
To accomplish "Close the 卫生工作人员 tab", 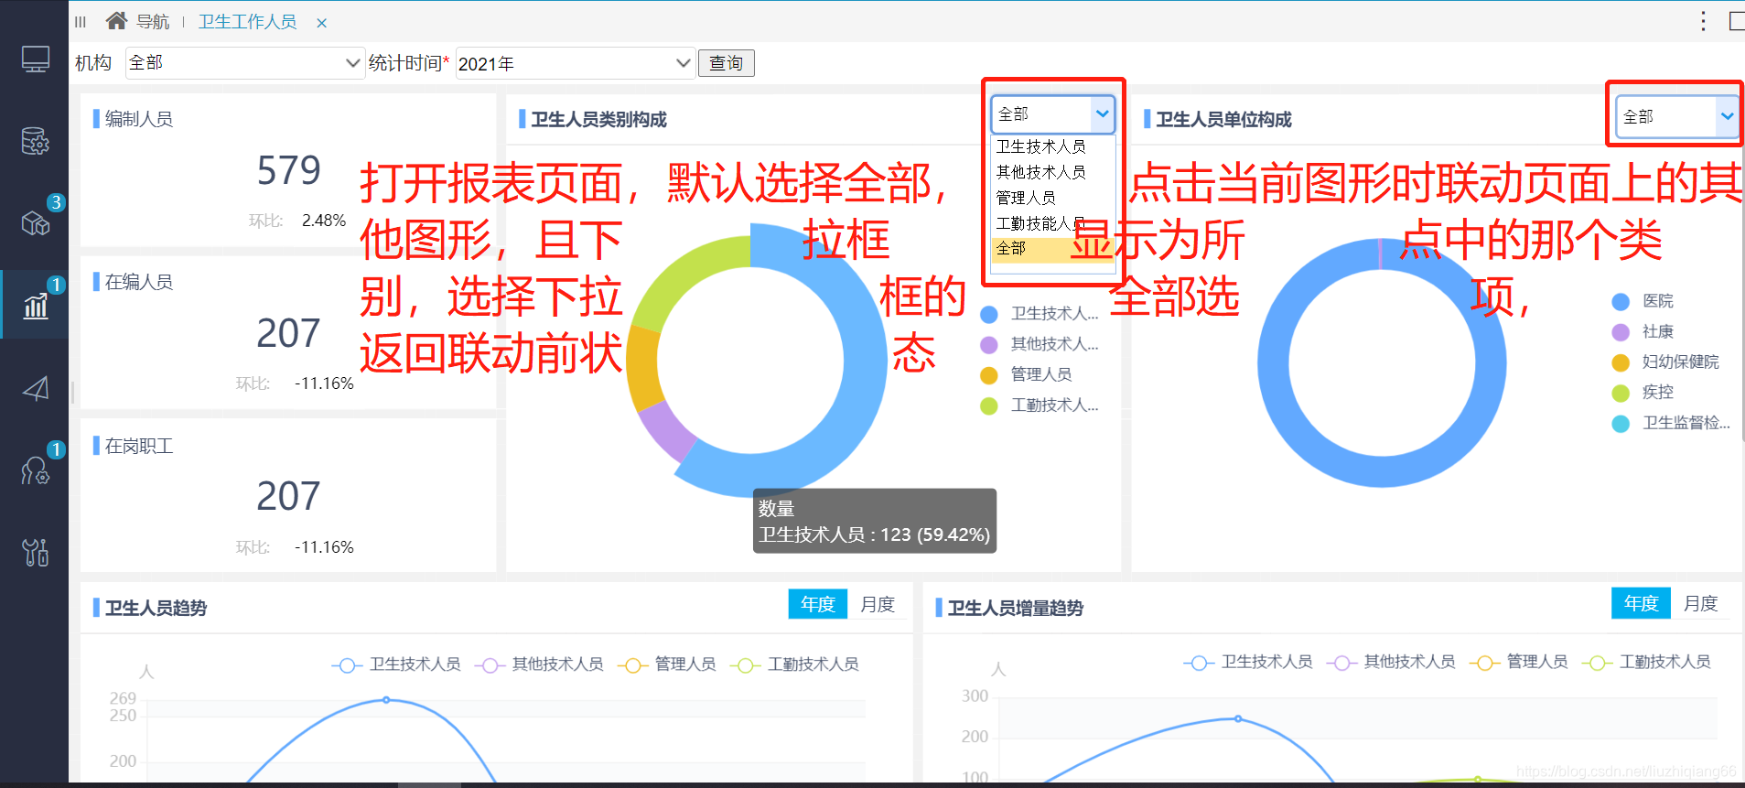I will pos(322,23).
